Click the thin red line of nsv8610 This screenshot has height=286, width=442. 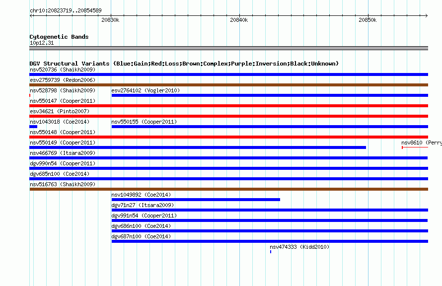point(415,147)
